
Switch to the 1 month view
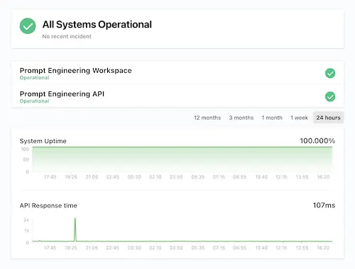tap(272, 118)
